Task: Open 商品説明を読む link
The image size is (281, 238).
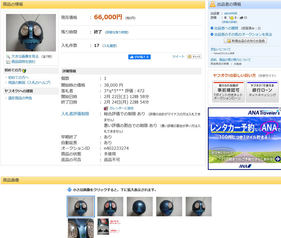Action: (x=23, y=61)
